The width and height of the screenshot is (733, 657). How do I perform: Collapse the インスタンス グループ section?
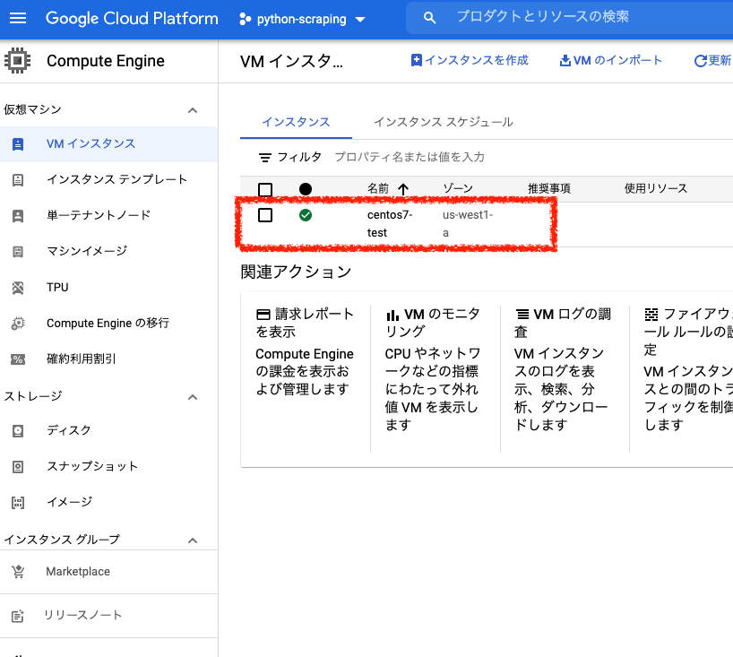[x=193, y=540]
